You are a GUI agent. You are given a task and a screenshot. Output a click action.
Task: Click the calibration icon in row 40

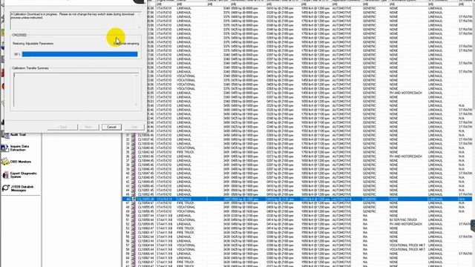point(134,174)
